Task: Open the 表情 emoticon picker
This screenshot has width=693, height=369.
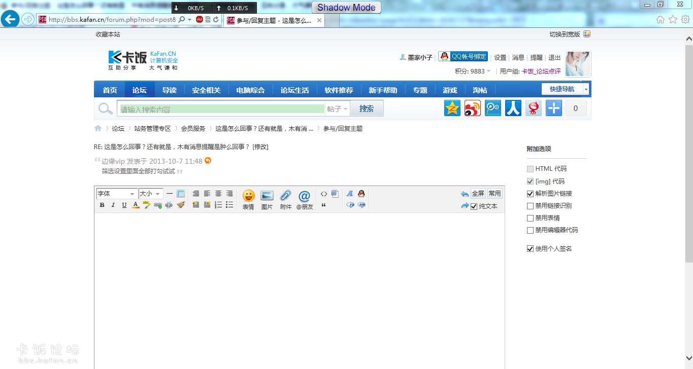Action: click(x=248, y=200)
